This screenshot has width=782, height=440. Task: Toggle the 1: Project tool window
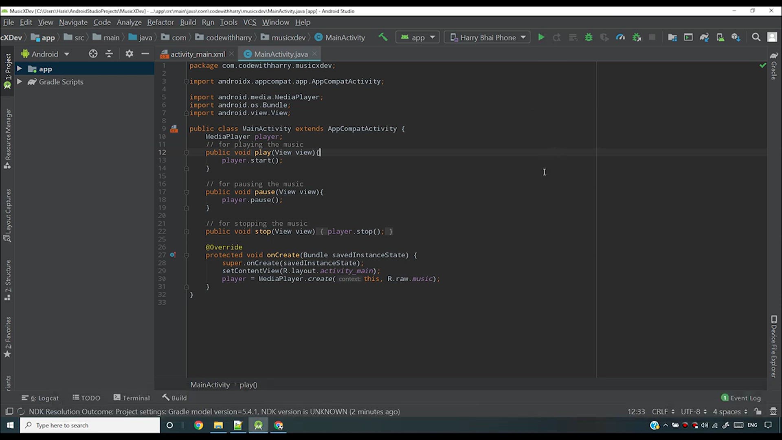[x=7, y=72]
